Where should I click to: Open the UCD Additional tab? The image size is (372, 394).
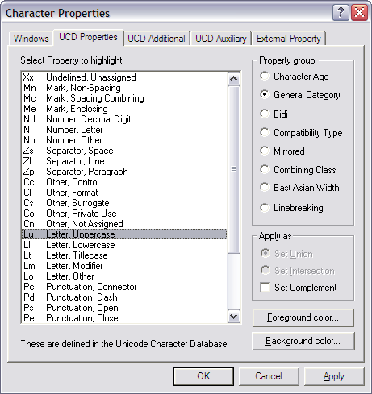pos(157,39)
